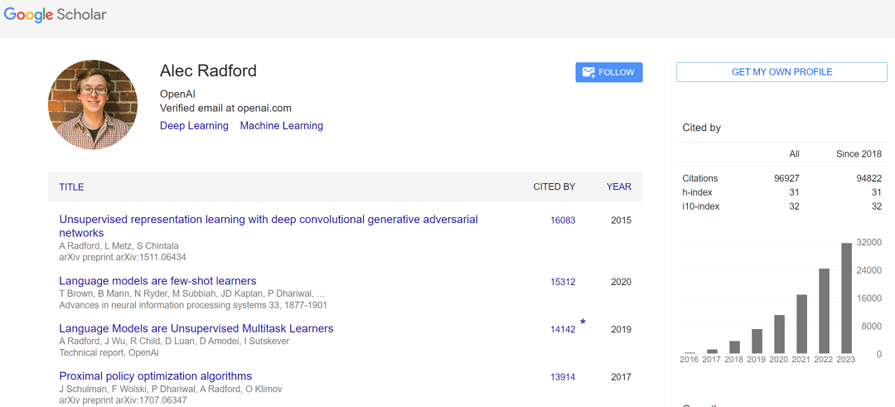
Task: Click the h-index label in Cited by table
Action: point(698,192)
